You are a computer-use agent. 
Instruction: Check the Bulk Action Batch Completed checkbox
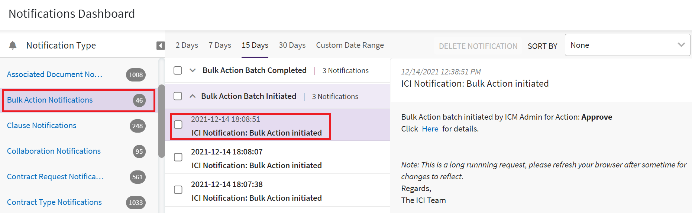(x=178, y=70)
